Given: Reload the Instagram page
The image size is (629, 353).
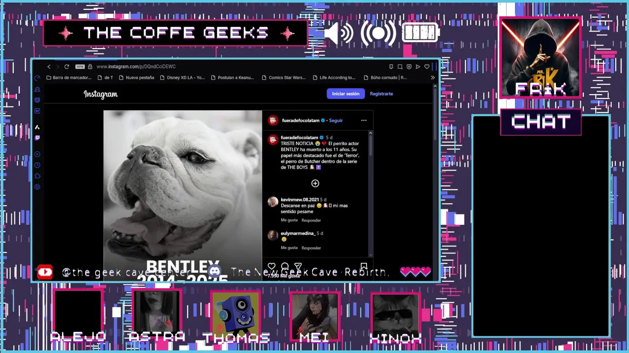Looking at the screenshot, I should point(66,67).
